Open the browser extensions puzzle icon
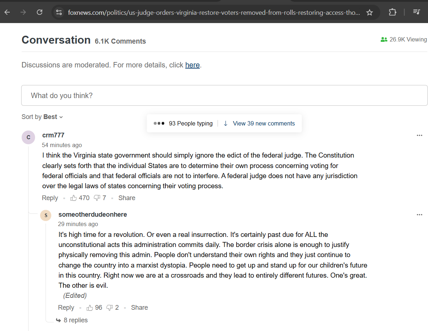The height and width of the screenshot is (331, 428). (392, 12)
